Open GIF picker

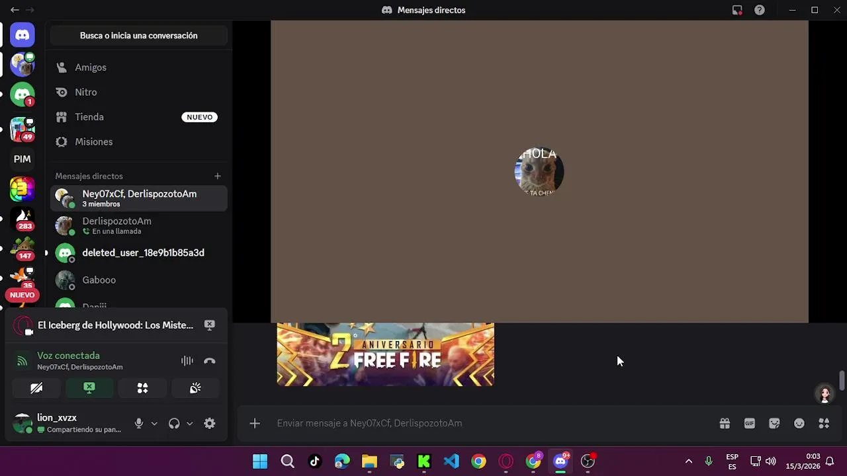[x=750, y=423]
